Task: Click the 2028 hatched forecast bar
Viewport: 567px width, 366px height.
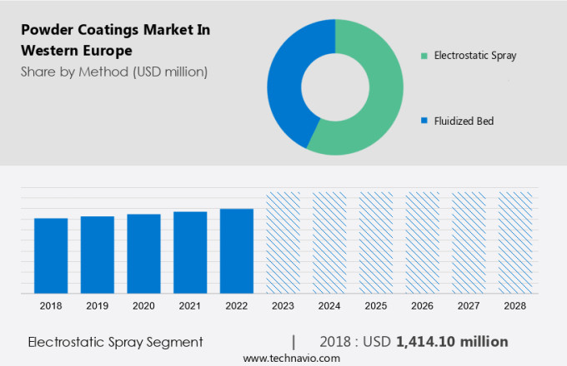Action: point(514,243)
